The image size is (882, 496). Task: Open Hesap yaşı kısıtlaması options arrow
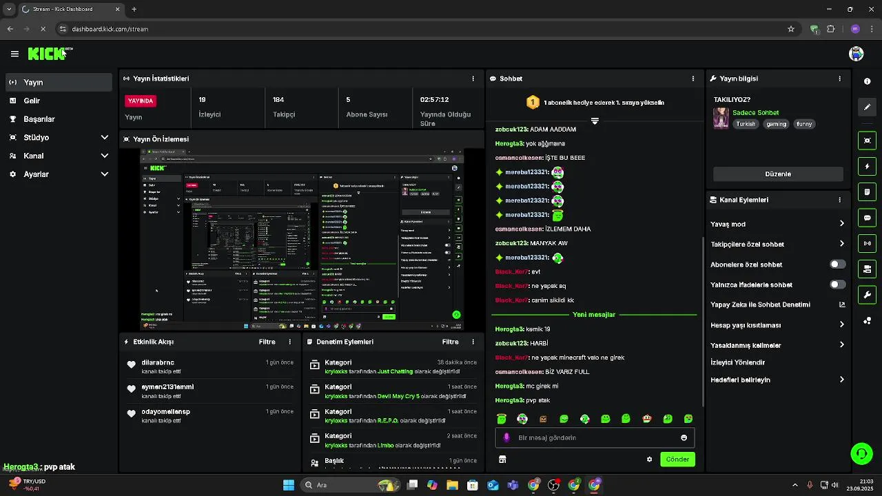841,324
